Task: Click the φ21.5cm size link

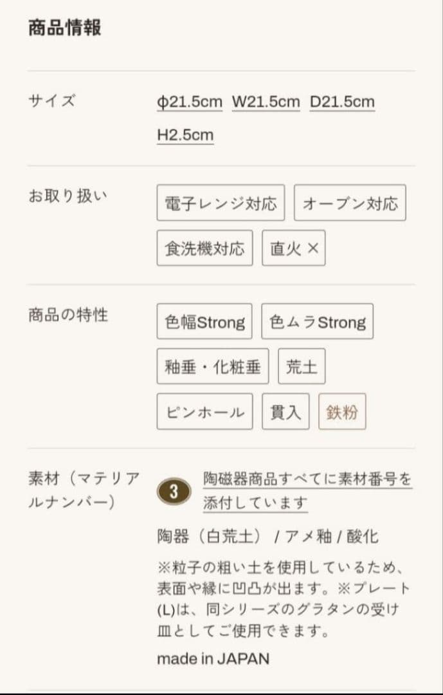Action: click(190, 102)
